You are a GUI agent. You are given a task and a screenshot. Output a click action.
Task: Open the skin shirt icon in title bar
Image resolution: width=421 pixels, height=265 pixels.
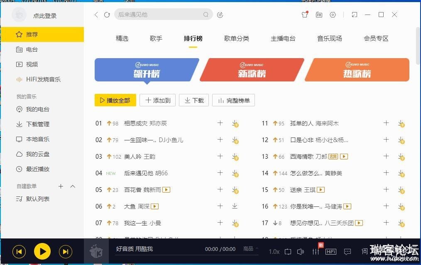305,15
